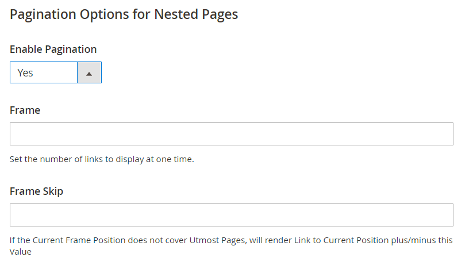Open the Enable Pagination dropdown showing Yes
The width and height of the screenshot is (473, 269).
56,72
